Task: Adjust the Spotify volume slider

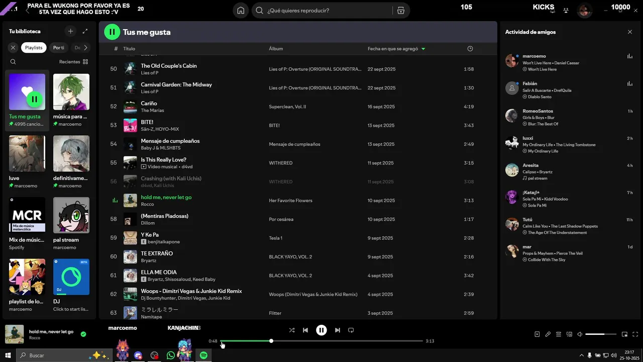Action: [601, 334]
